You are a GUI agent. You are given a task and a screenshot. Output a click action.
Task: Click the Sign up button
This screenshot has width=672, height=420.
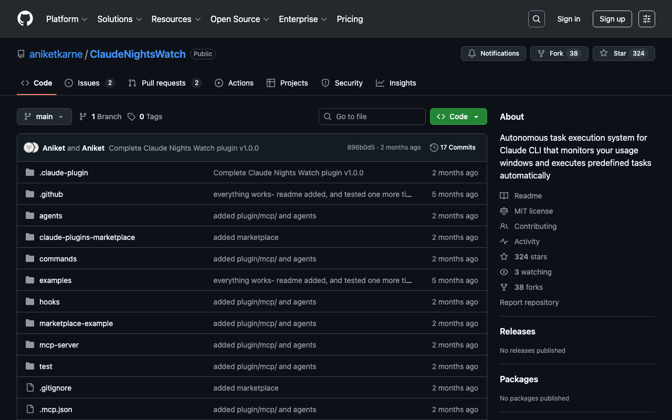pos(612,19)
